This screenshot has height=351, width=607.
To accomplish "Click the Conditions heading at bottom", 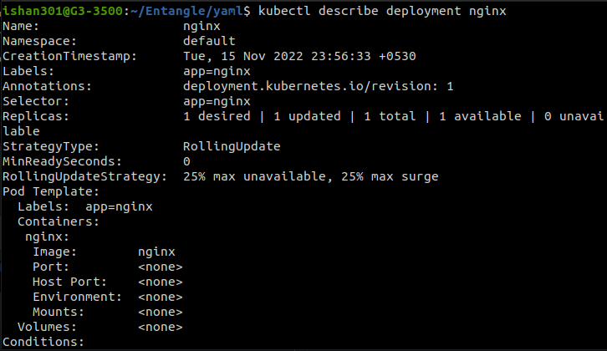I will 43,342.
